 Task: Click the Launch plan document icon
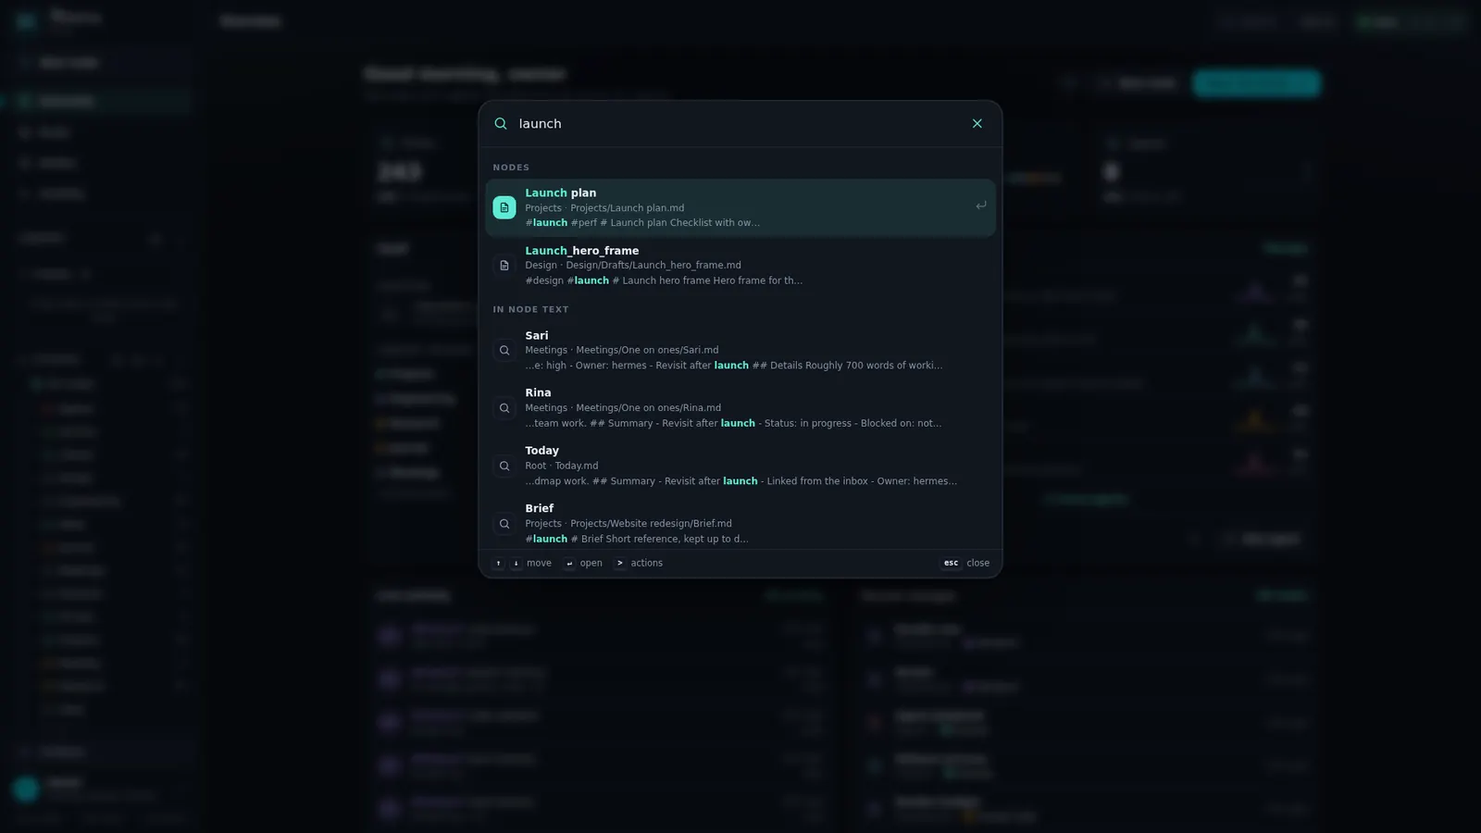(x=504, y=207)
